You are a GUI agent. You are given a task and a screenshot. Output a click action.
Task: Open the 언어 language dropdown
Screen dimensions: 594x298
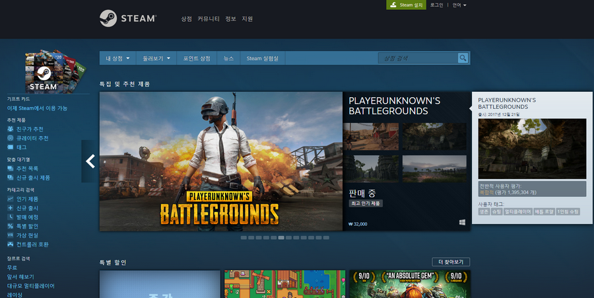[459, 5]
